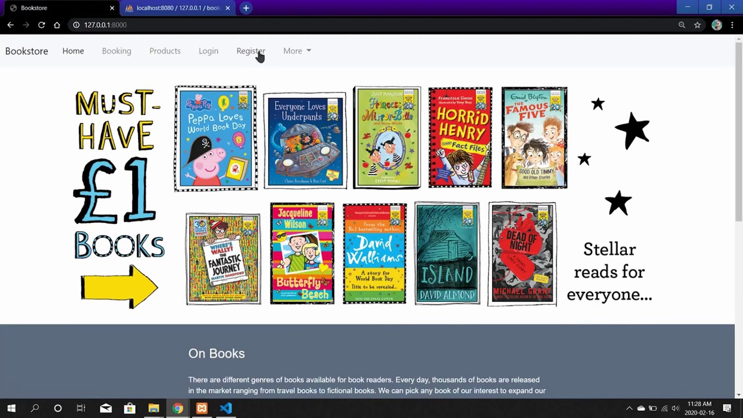Switch to the Bookstore tab
The height and width of the screenshot is (418, 743).
click(60, 8)
